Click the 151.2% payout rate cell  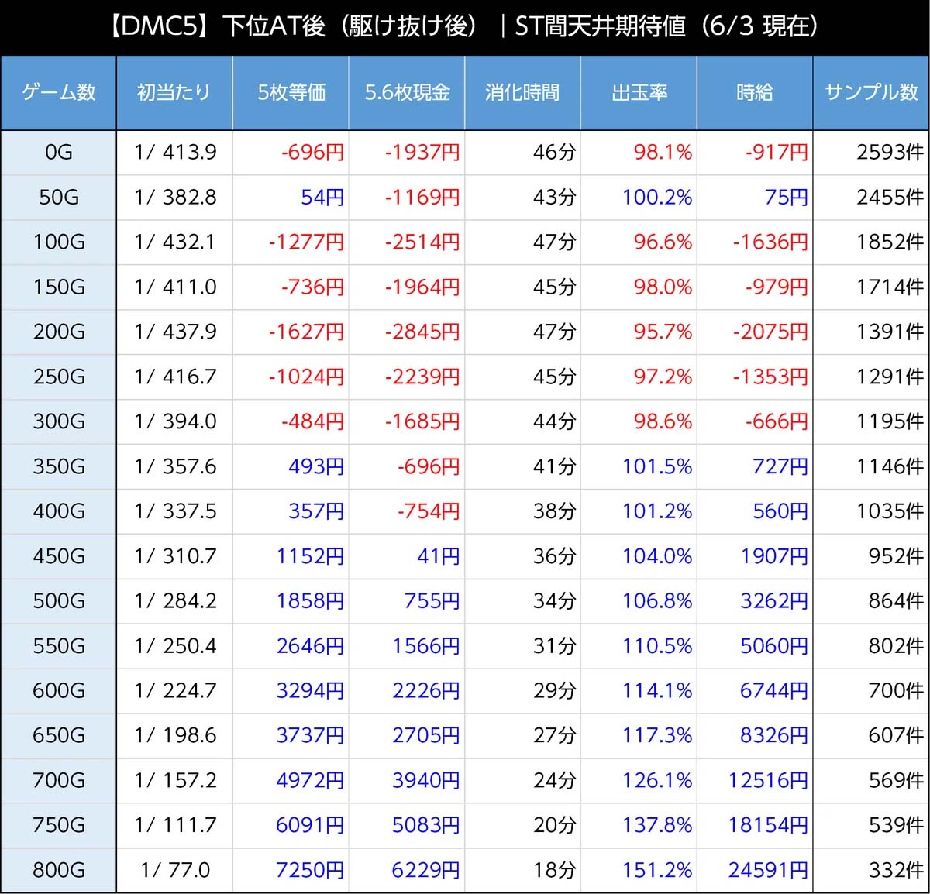(x=656, y=870)
